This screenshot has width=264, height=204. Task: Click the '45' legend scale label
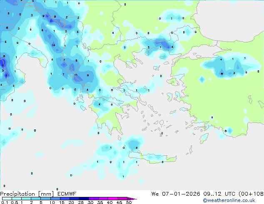click(119, 202)
